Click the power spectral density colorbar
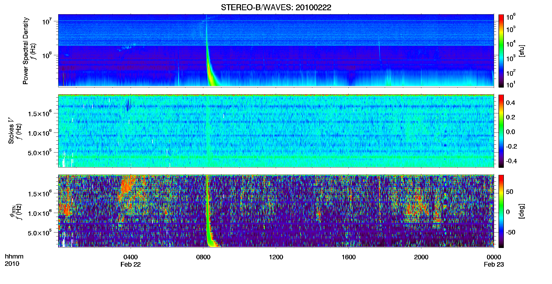Screen dimensions: 552x284 (501, 51)
